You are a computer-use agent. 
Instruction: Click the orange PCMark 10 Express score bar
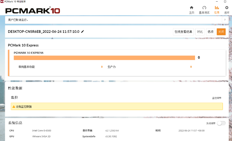[104, 58]
